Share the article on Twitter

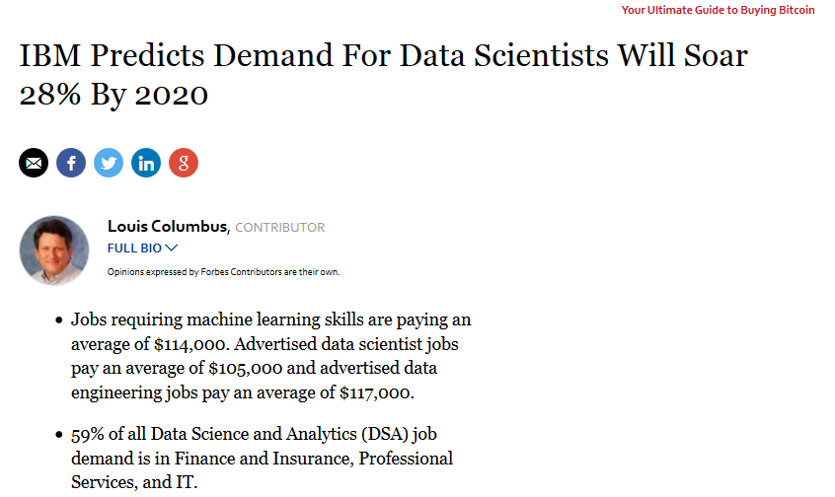tap(109, 163)
